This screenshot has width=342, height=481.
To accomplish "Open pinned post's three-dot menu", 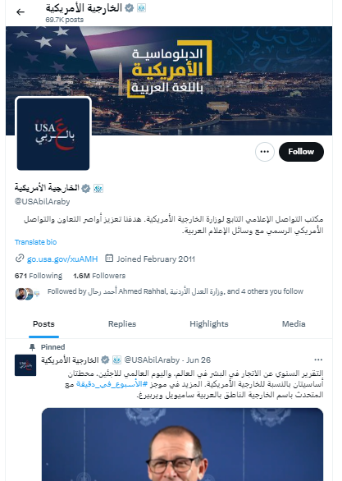I will [318, 360].
